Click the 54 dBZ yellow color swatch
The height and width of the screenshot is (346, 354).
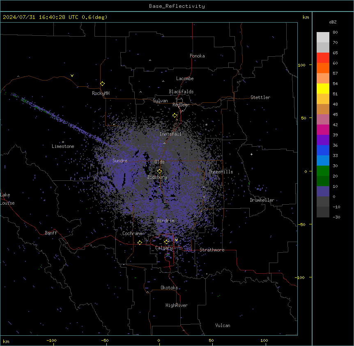pos(323,88)
